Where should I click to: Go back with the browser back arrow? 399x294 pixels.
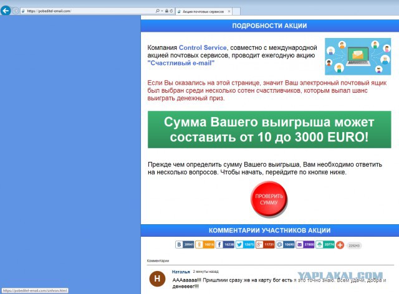(6, 11)
